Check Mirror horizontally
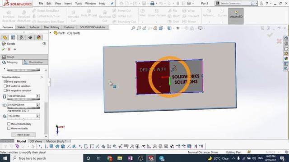The width and height of the screenshot is (289, 162). [x=9, y=124]
